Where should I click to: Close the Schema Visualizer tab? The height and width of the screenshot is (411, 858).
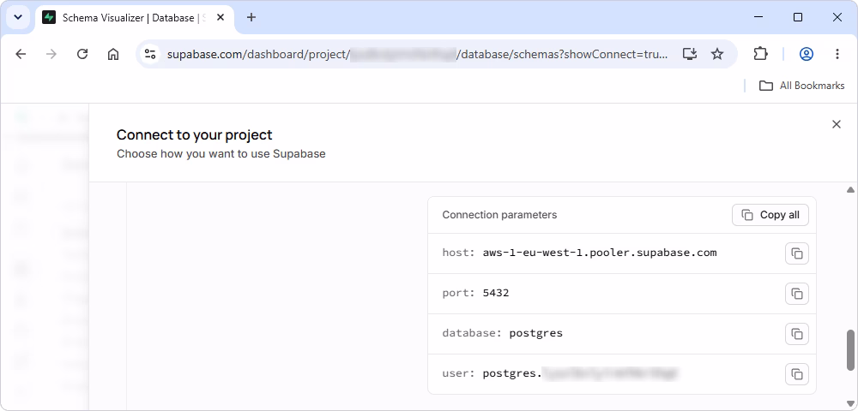(x=221, y=17)
